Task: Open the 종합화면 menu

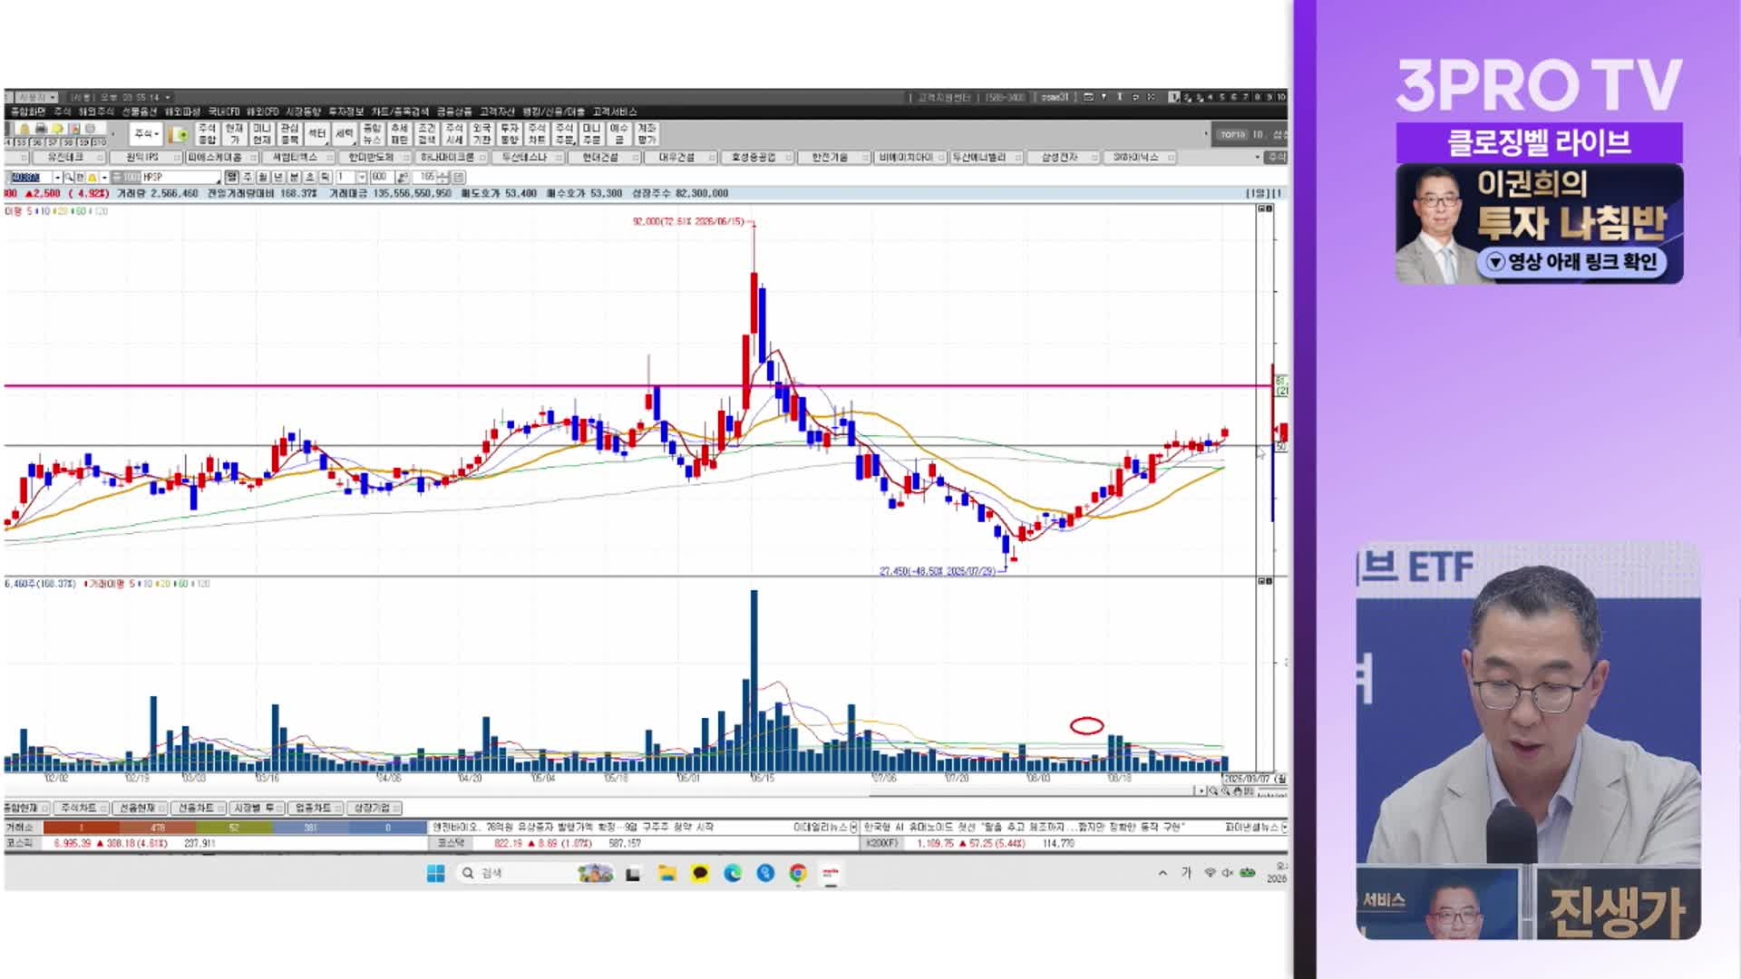Action: tap(28, 111)
